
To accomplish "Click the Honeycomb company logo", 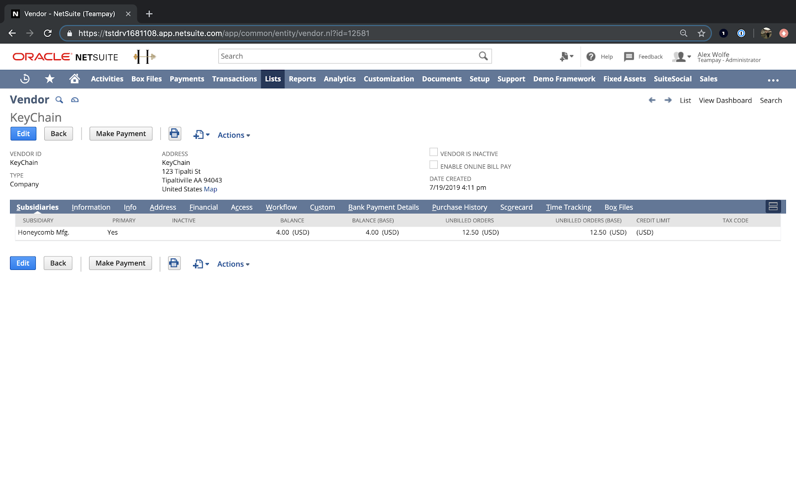I will (x=145, y=57).
